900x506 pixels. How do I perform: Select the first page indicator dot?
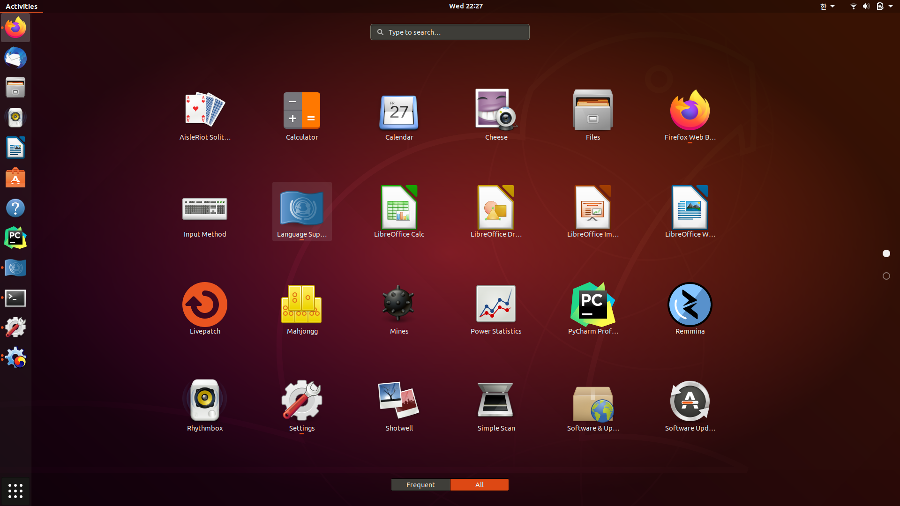(886, 253)
